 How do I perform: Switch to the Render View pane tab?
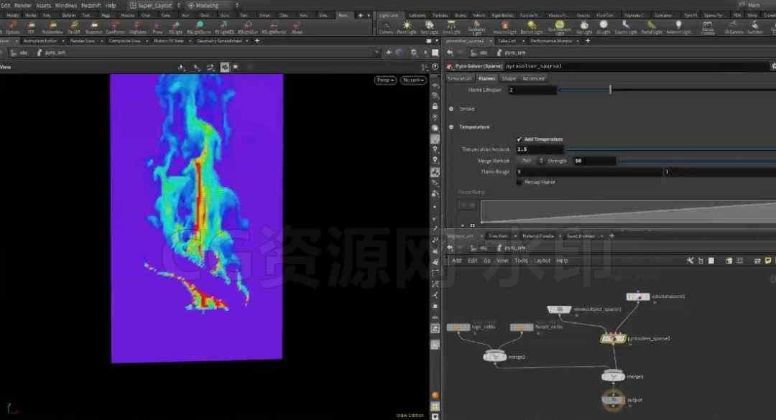(x=82, y=41)
